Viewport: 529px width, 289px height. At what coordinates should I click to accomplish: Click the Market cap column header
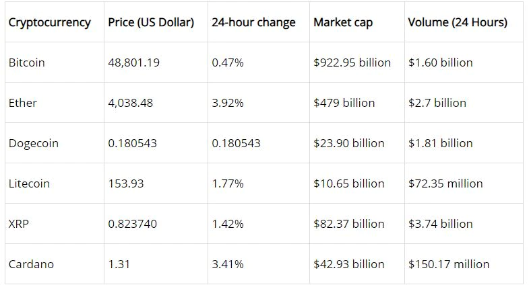(x=343, y=22)
